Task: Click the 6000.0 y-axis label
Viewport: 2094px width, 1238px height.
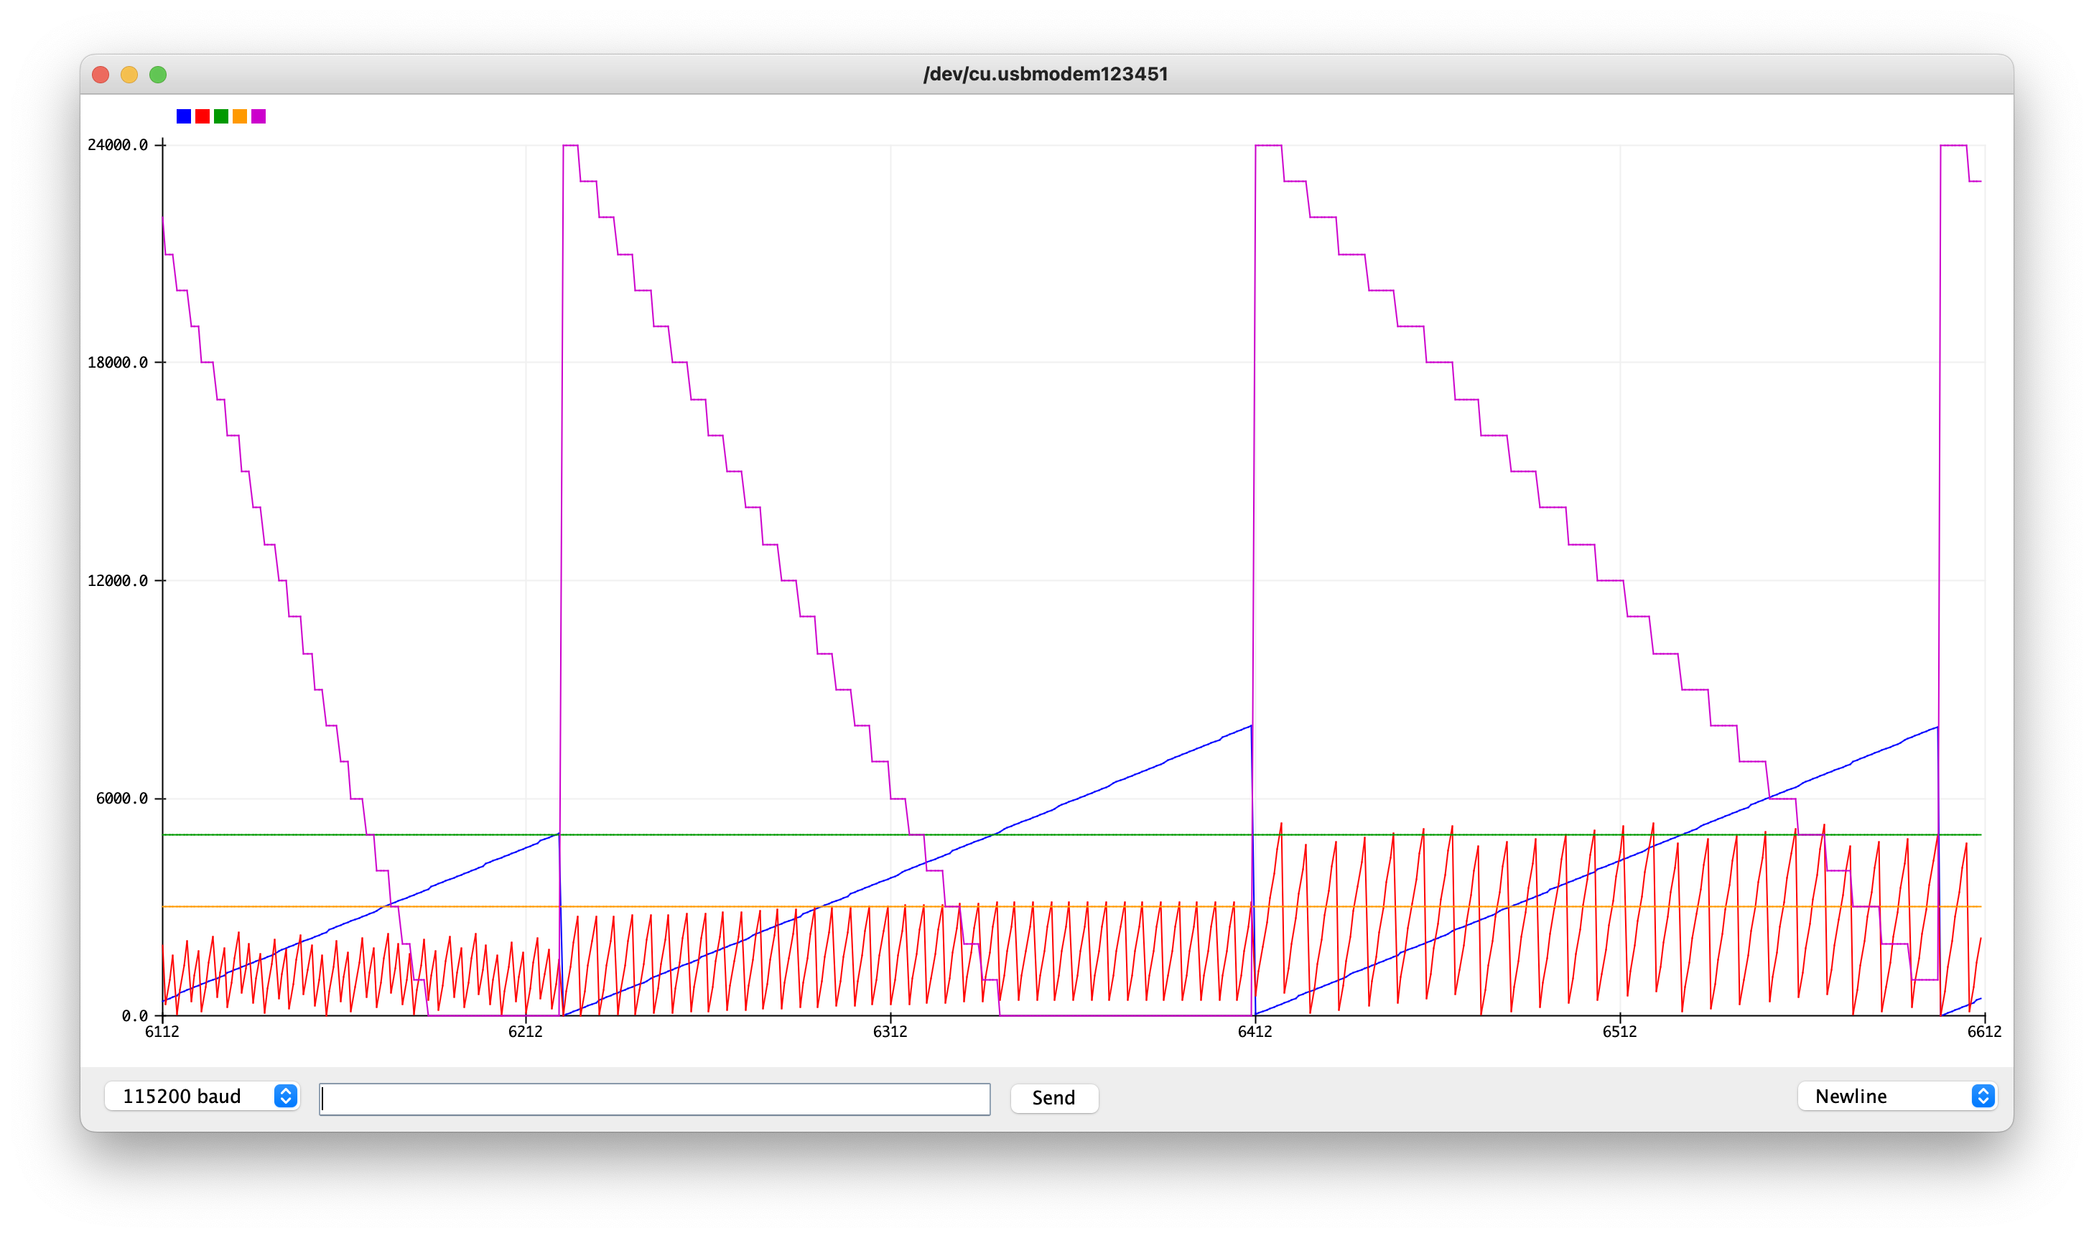Action: [122, 799]
